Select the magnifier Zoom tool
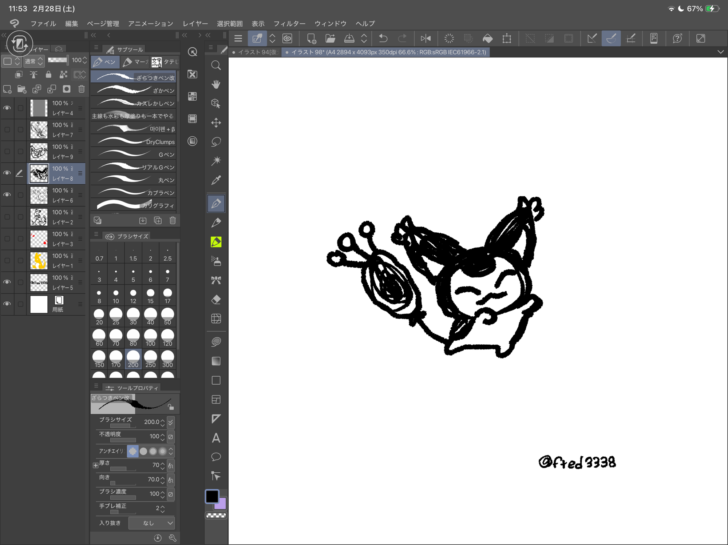Screen dimensions: 728x545 [x=216, y=65]
